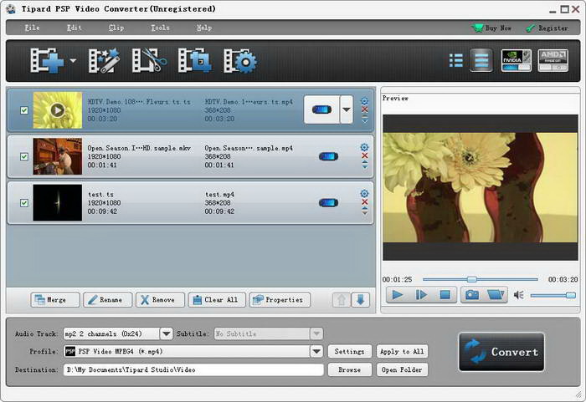
Task: Uncheck the test.ts file checkbox
Action: [x=24, y=203]
